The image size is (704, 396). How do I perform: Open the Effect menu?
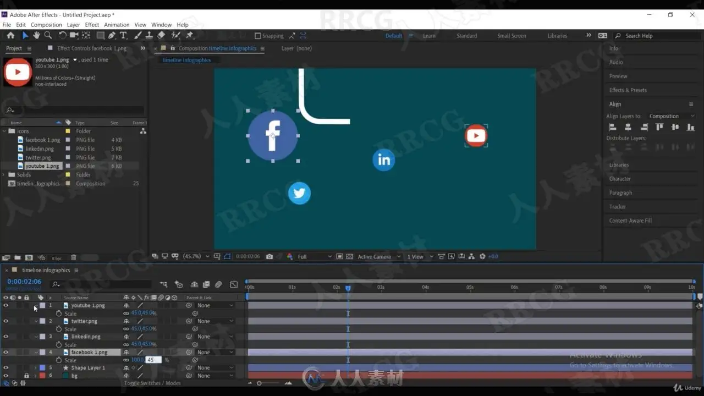[92, 25]
